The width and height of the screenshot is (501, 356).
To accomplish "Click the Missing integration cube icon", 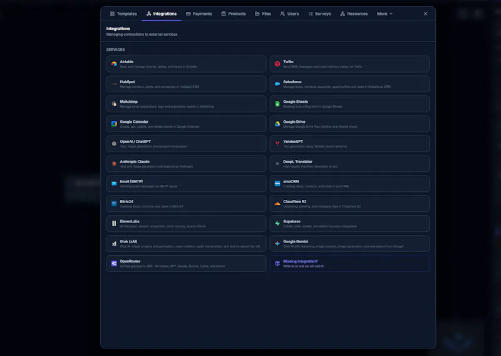I will click(x=277, y=264).
